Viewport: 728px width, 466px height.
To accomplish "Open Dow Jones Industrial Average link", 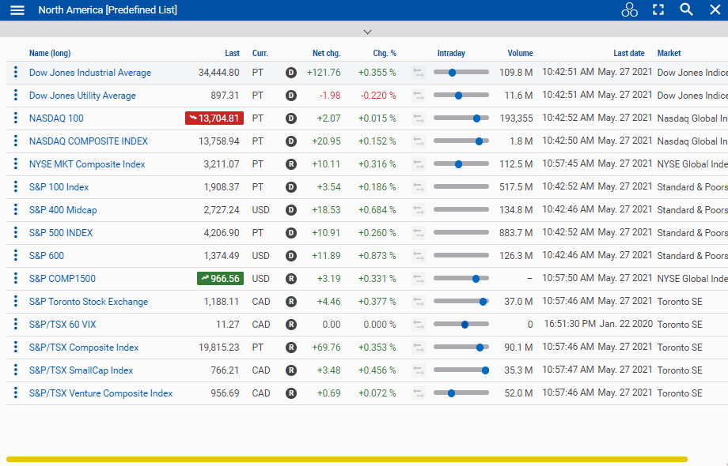I will coord(90,72).
